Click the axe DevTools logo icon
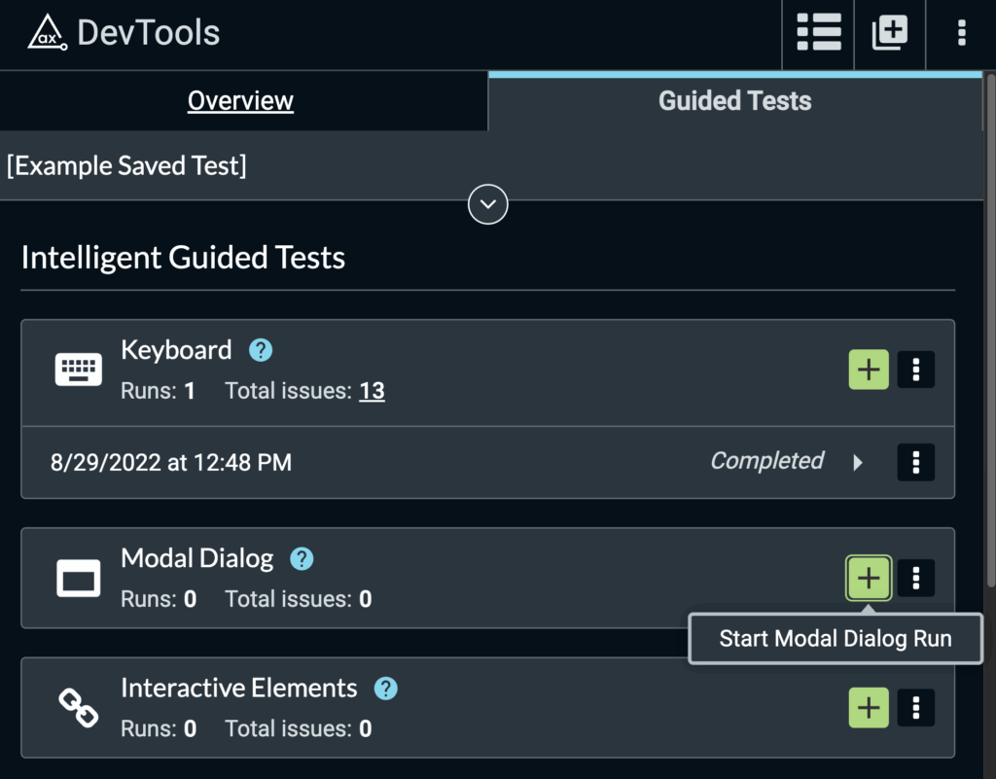The width and height of the screenshot is (996, 779). (47, 31)
